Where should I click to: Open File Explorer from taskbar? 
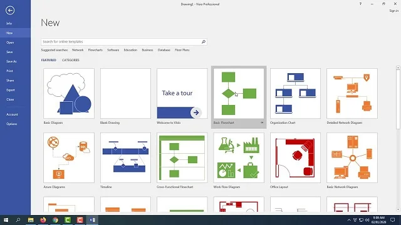(x=31, y=220)
